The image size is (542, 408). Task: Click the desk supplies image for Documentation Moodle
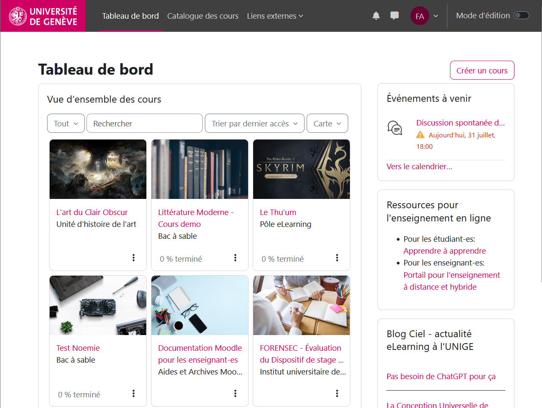pyautogui.click(x=200, y=305)
